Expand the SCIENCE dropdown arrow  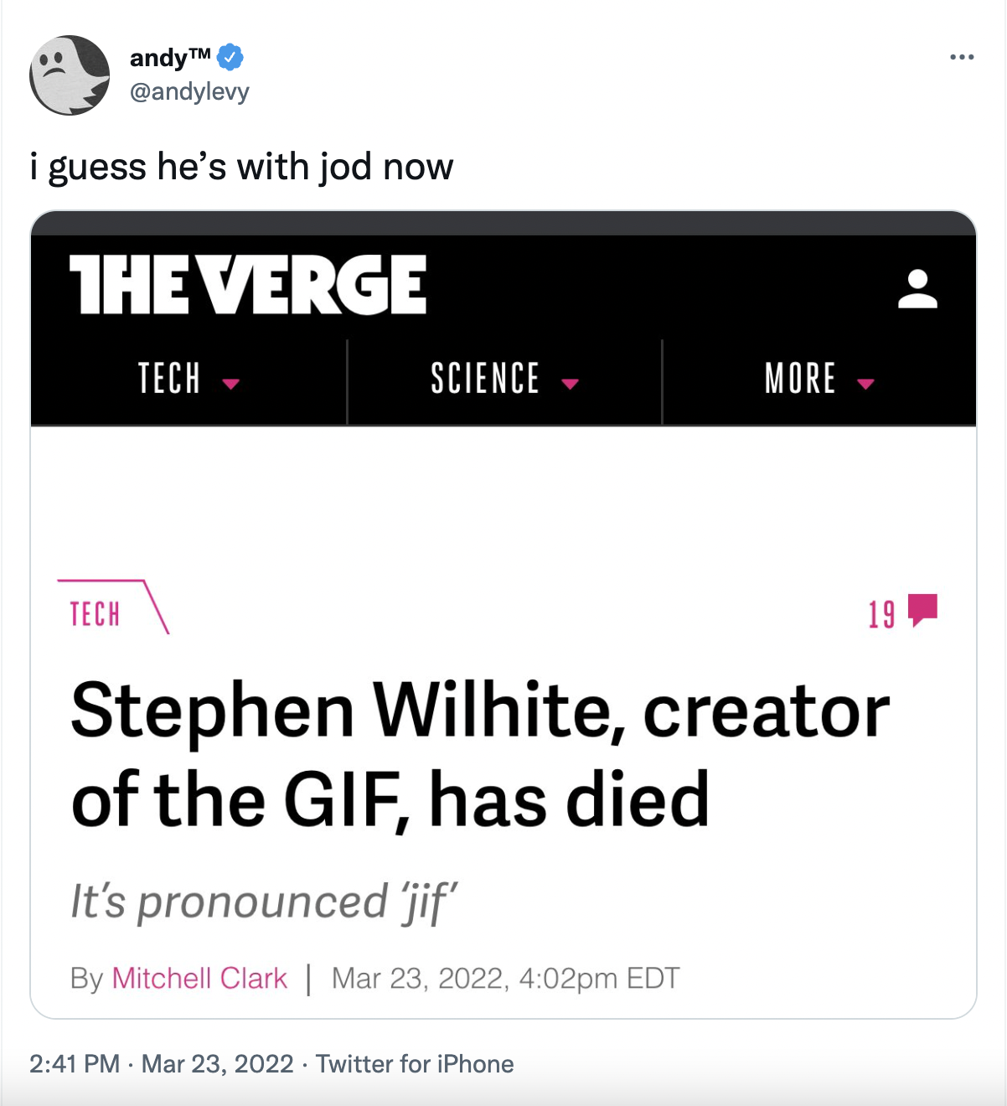(x=571, y=383)
